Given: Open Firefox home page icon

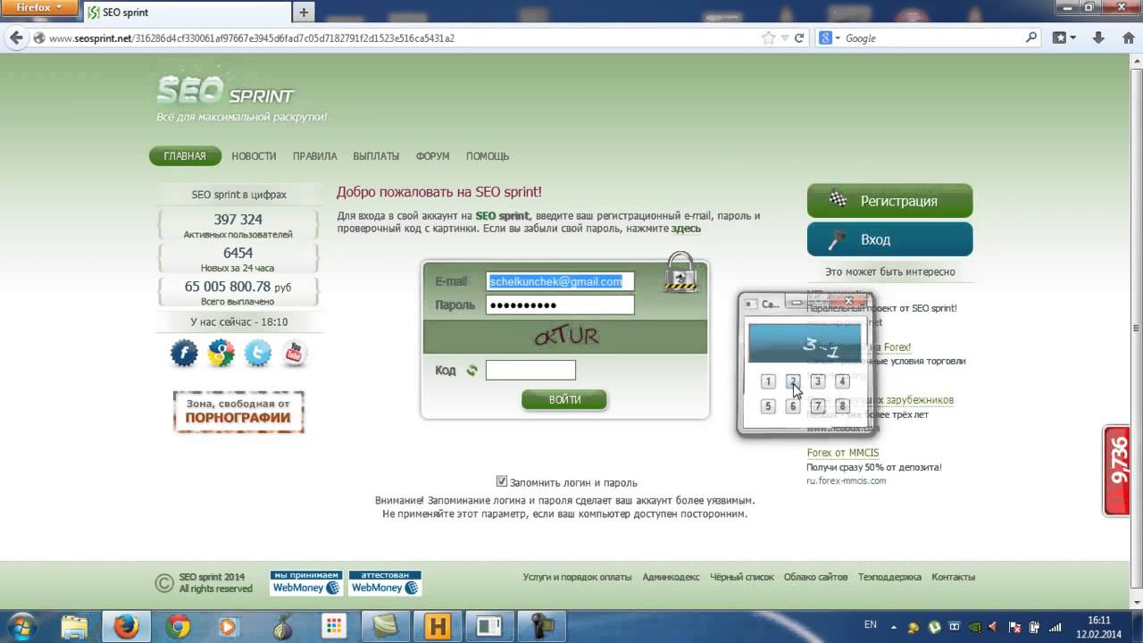Looking at the screenshot, I should (x=1127, y=38).
